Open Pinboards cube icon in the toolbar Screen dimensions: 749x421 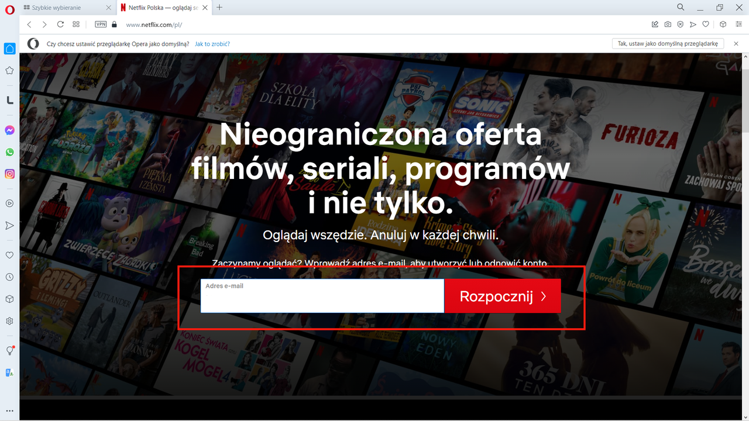(x=723, y=24)
